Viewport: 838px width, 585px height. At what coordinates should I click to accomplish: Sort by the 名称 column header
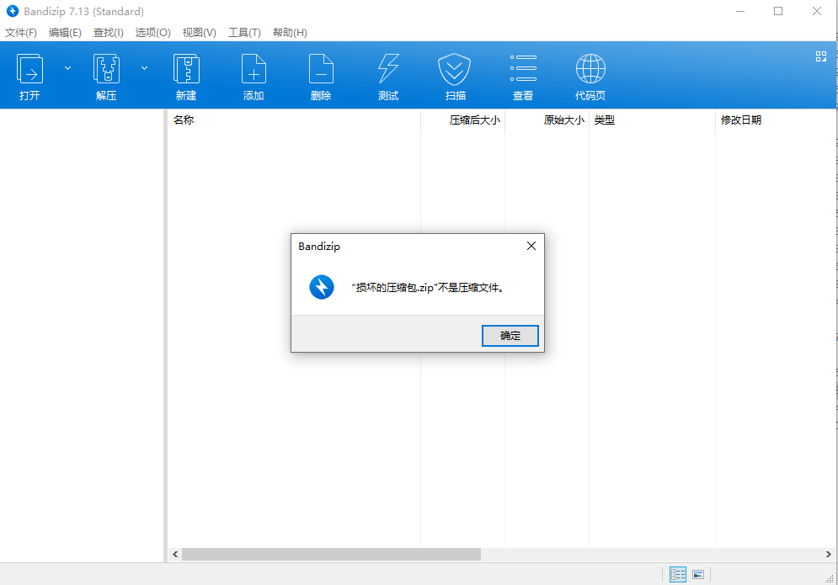(294, 120)
